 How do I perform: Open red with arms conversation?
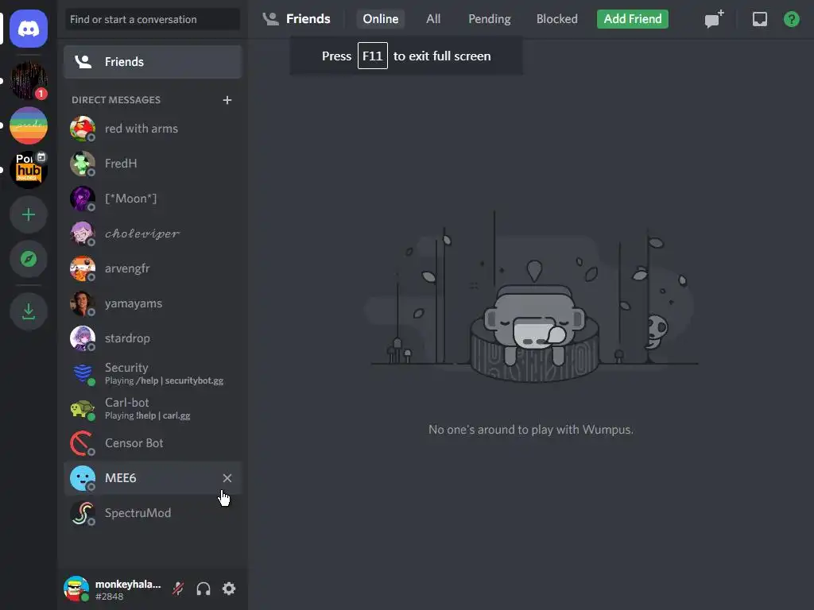153,129
